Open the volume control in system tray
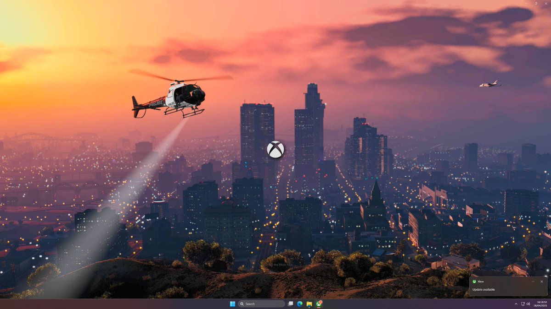Viewport: 551px width, 309px height. point(528,304)
